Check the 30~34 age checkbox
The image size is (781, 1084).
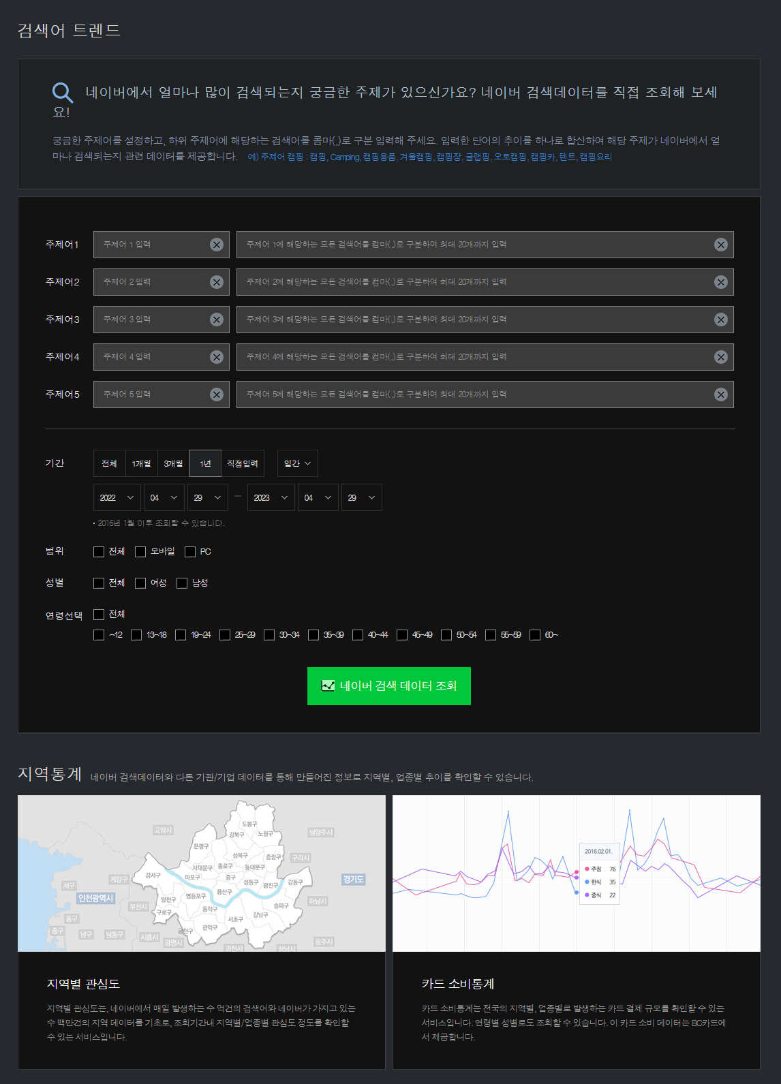[269, 635]
